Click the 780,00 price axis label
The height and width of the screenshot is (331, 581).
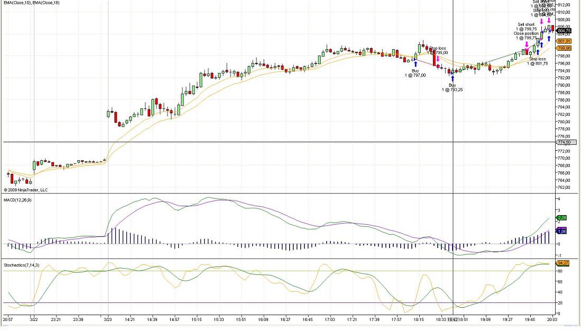[x=564, y=122]
